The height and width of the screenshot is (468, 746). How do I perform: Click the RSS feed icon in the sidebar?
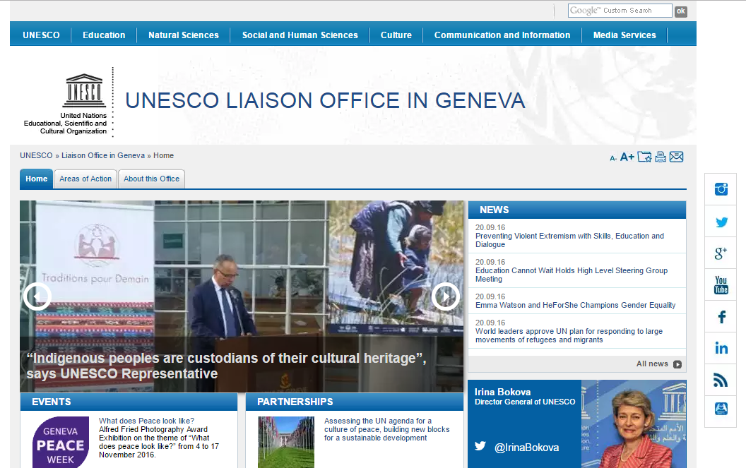pos(721,380)
